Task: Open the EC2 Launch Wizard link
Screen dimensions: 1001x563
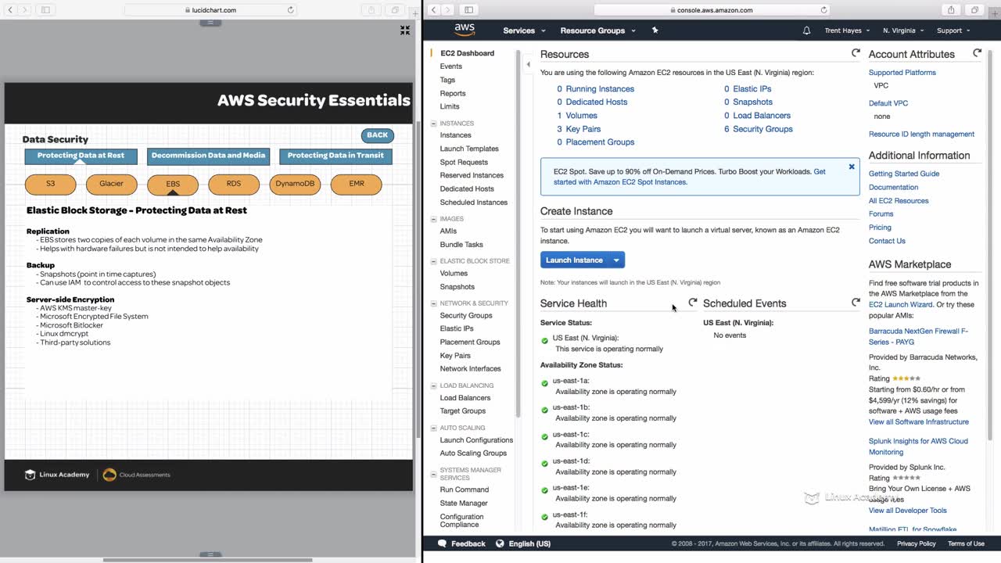Action: click(901, 304)
